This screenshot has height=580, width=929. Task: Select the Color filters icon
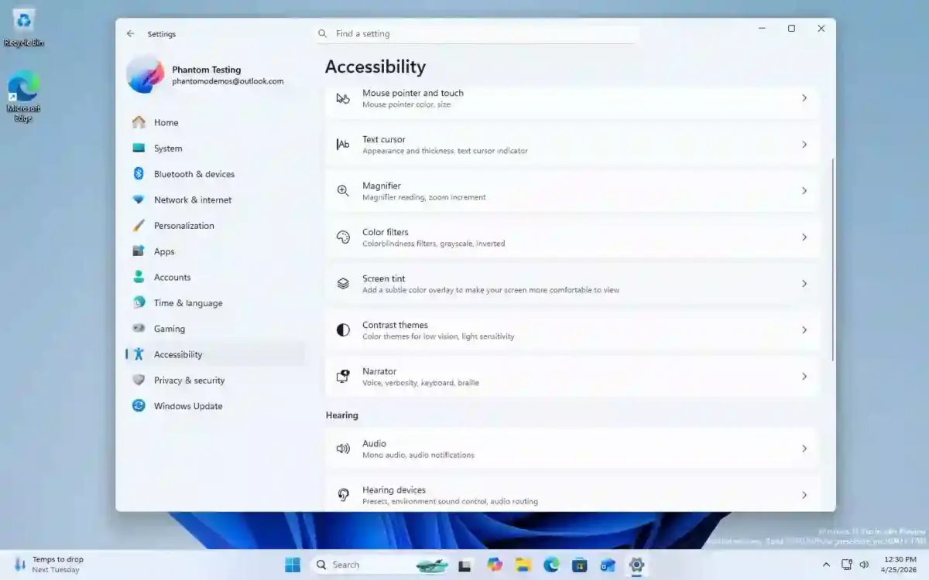pos(343,237)
